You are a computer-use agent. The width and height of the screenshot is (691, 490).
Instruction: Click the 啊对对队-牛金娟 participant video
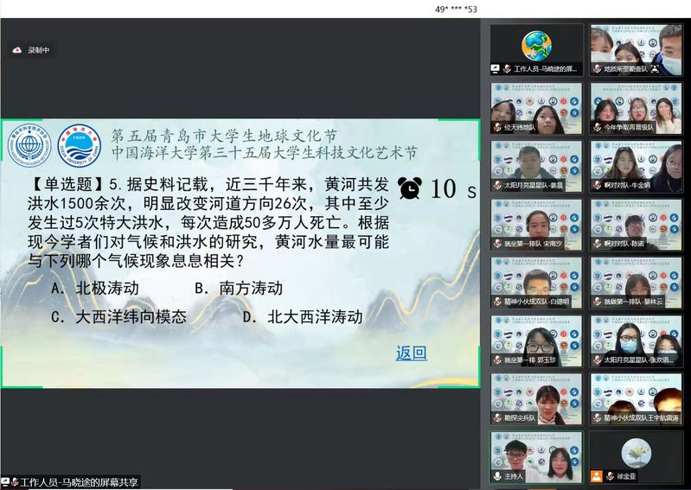(636, 165)
